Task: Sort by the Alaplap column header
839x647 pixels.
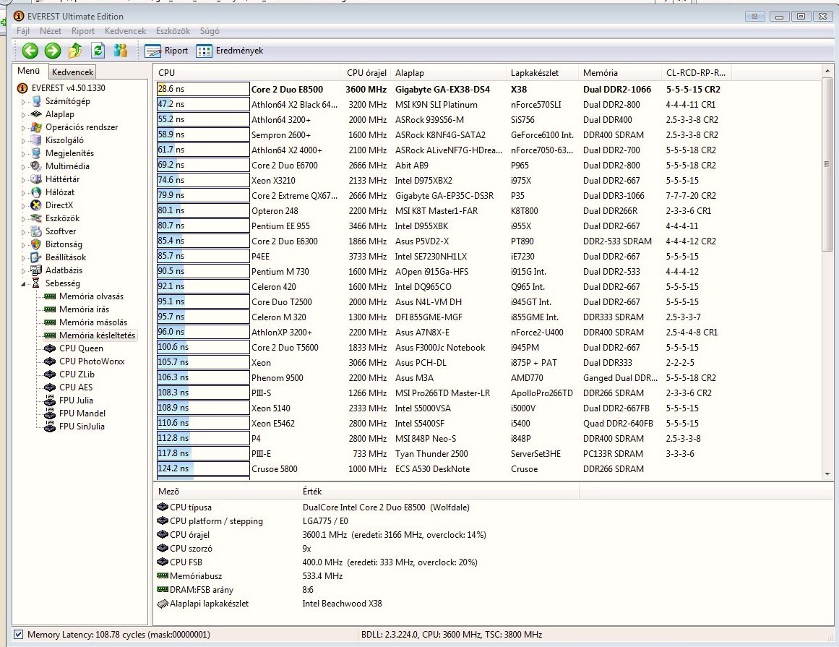Action: coord(448,73)
